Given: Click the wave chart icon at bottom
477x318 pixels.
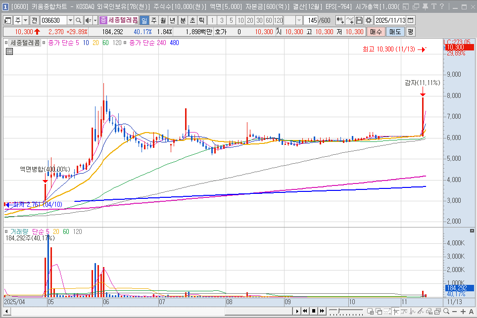Looking at the screenshot, I should [x=404, y=311].
